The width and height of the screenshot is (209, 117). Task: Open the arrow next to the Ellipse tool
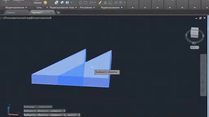click(95, 2)
